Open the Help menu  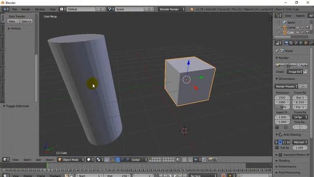pyautogui.click(x=52, y=9)
